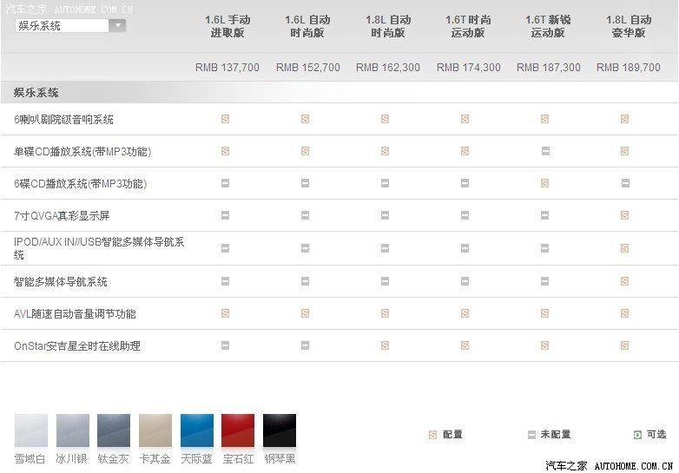The image size is (679, 473).
Task: Click dash icon for 6碟CD in 1.6L 手动进取版
Action: coord(225,183)
